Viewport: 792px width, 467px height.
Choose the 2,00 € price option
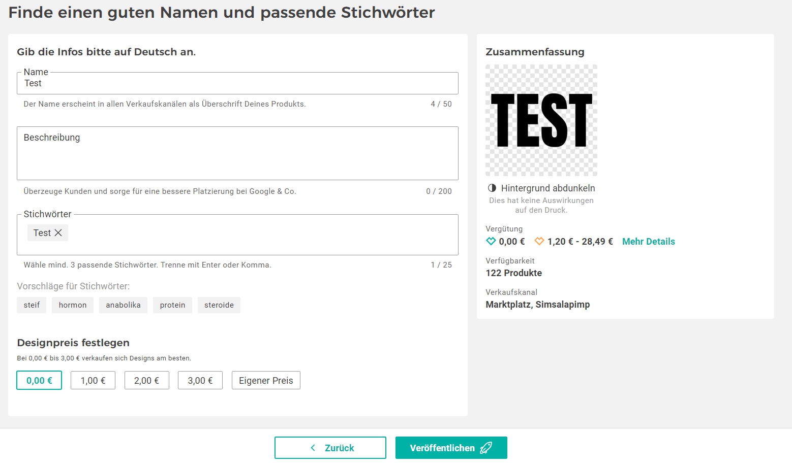coord(146,381)
